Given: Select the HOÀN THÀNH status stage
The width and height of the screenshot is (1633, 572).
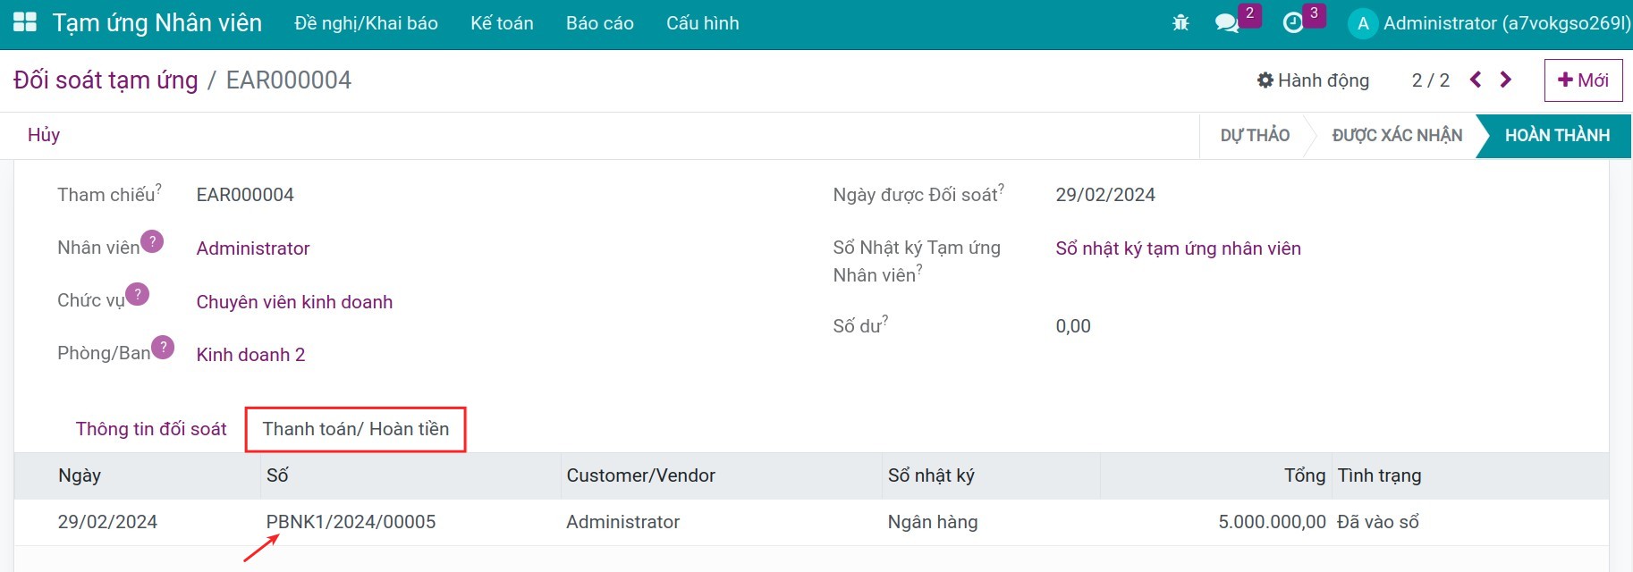Looking at the screenshot, I should pos(1557,135).
